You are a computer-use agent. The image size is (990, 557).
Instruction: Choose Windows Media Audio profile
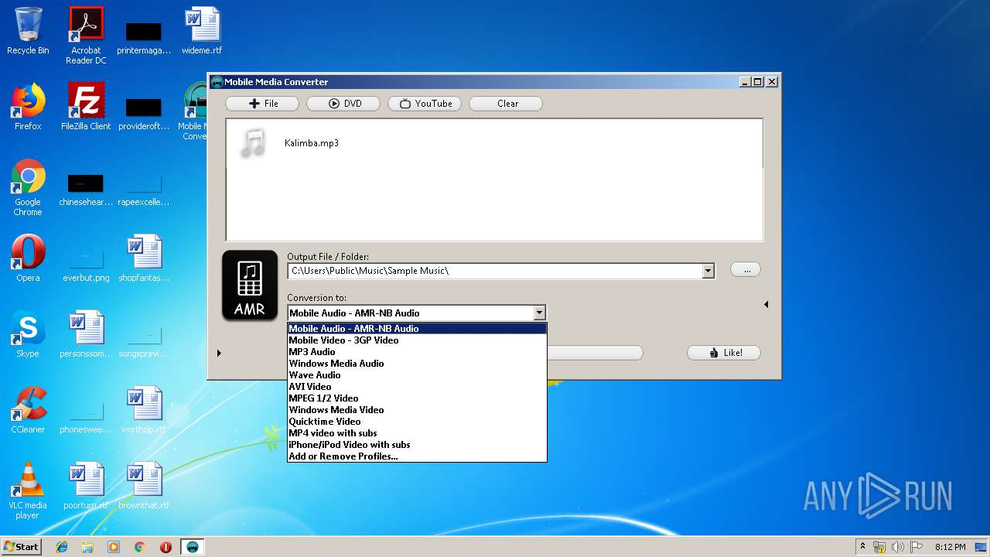pos(417,364)
